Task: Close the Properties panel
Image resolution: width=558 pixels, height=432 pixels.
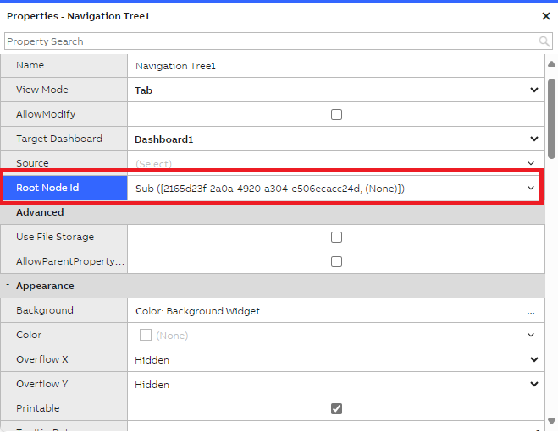Action: tap(546, 16)
